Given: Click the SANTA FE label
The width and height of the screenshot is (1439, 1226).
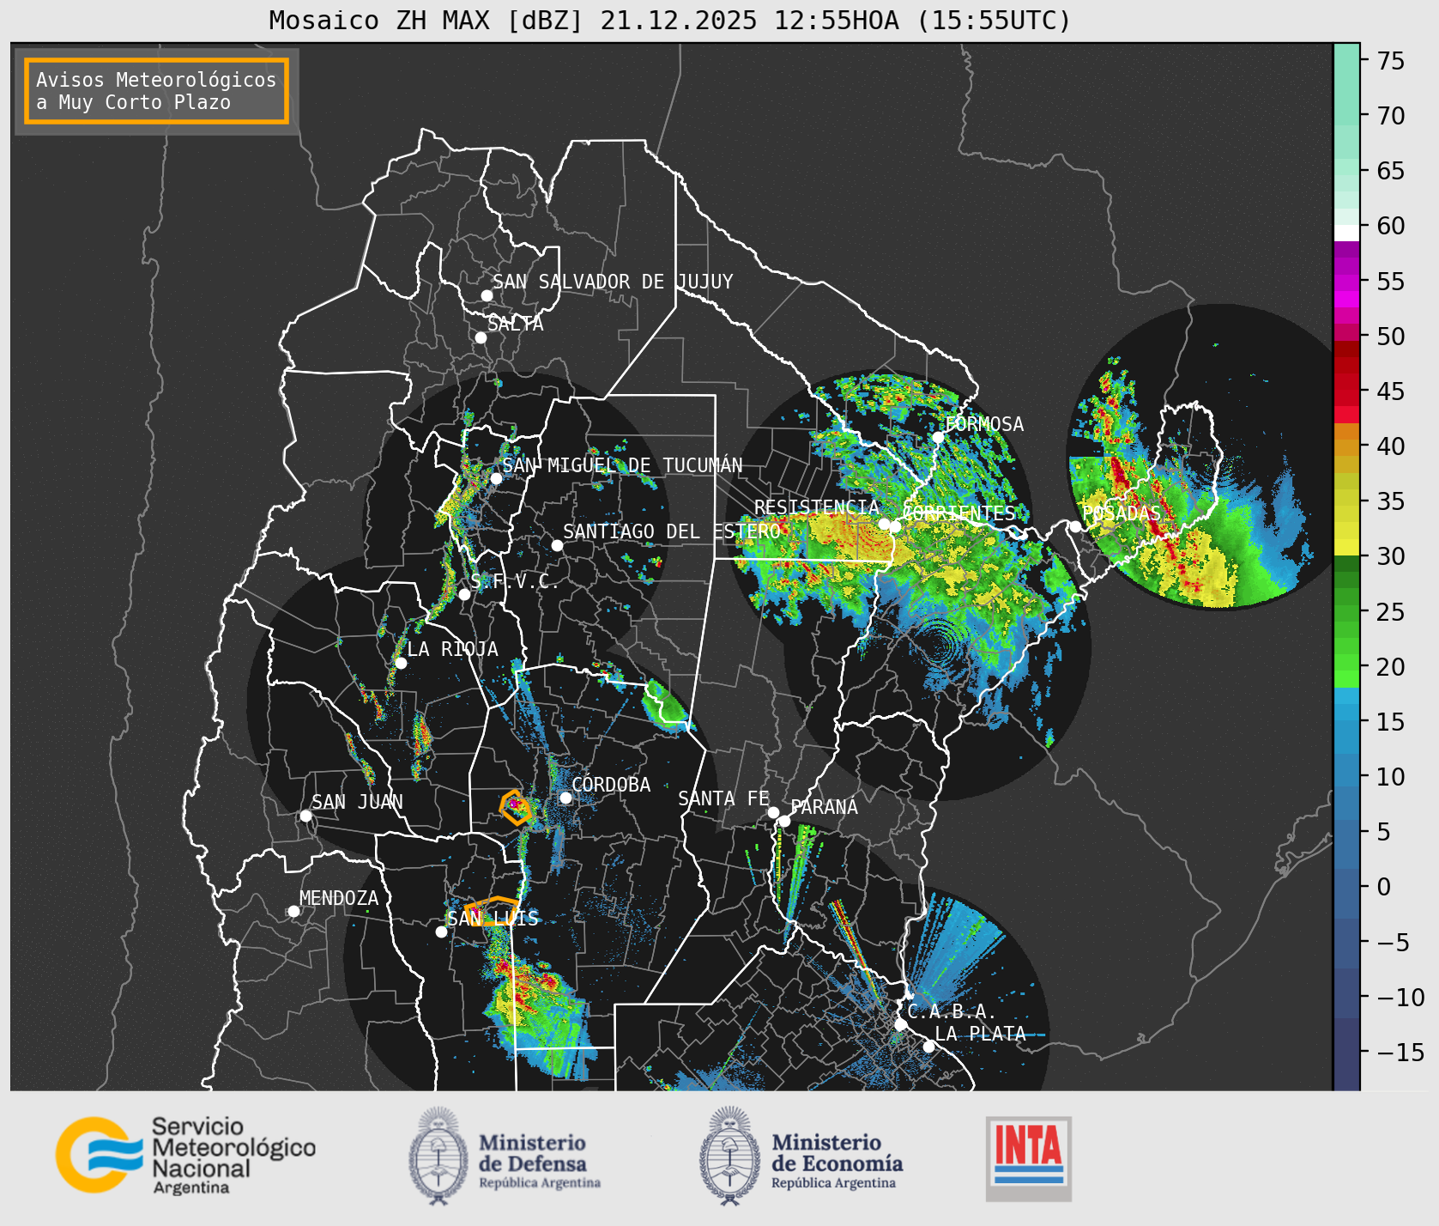Looking at the screenshot, I should click(723, 798).
